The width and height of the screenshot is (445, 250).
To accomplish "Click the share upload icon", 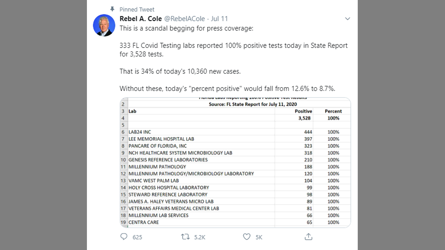I will (x=308, y=237).
